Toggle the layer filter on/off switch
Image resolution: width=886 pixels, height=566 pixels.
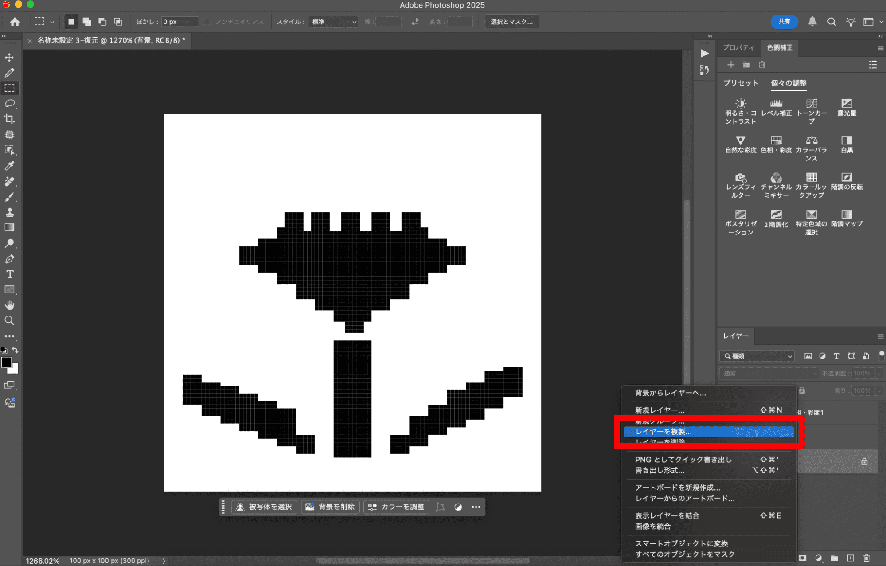(881, 355)
